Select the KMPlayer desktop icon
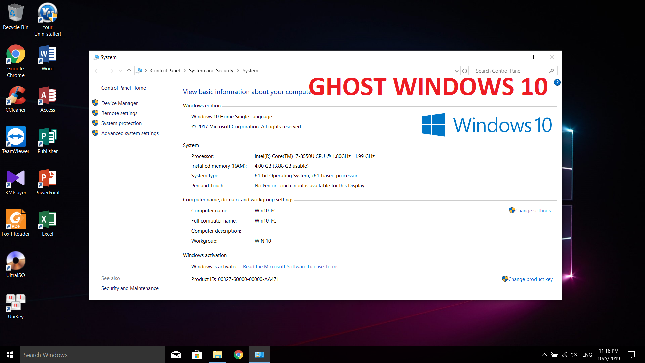The width and height of the screenshot is (645, 363). (x=15, y=182)
